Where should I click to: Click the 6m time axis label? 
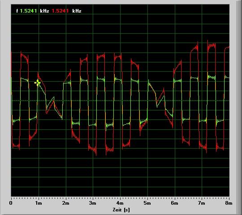174,203
